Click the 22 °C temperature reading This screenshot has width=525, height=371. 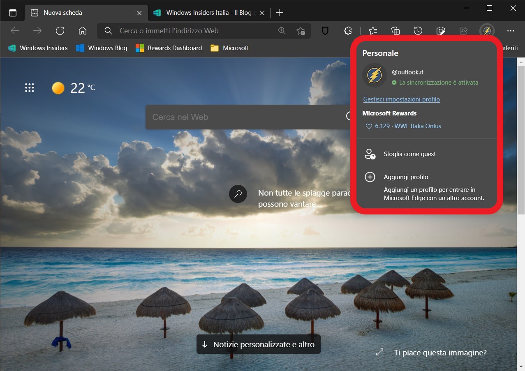point(83,88)
